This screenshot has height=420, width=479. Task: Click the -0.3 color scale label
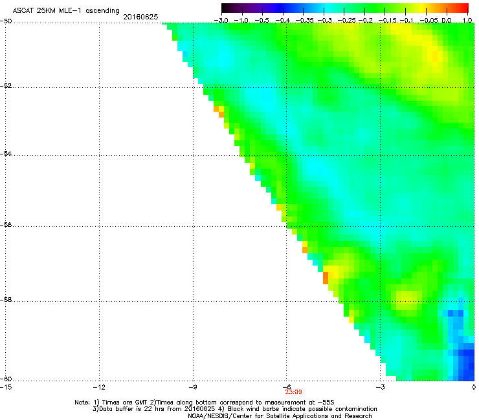point(325,21)
